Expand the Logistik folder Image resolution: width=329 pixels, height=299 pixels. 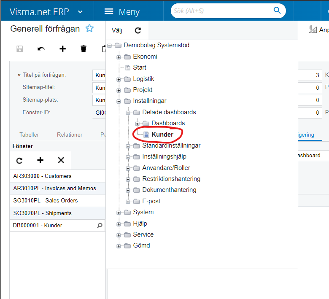(119, 79)
